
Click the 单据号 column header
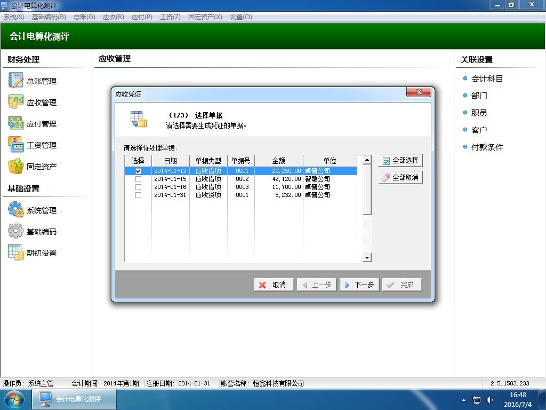pyautogui.click(x=241, y=161)
